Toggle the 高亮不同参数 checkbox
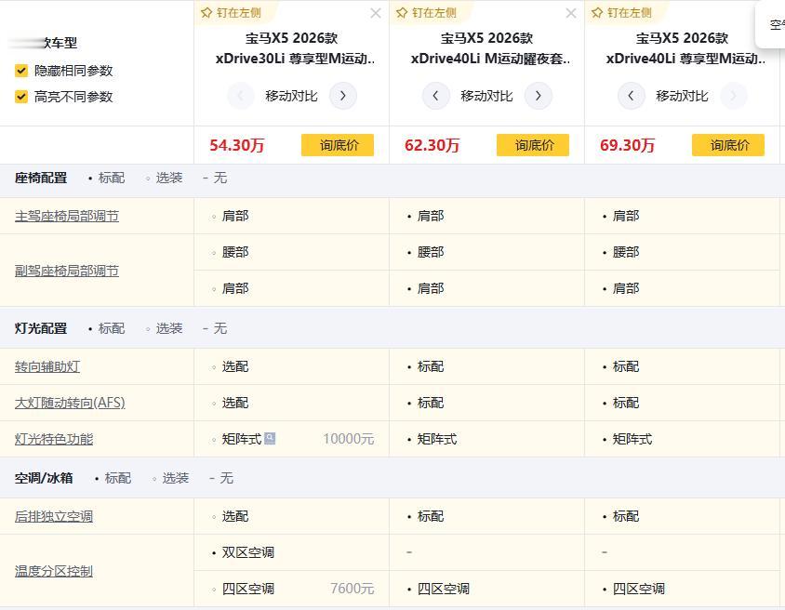785x610 pixels. 21,97
